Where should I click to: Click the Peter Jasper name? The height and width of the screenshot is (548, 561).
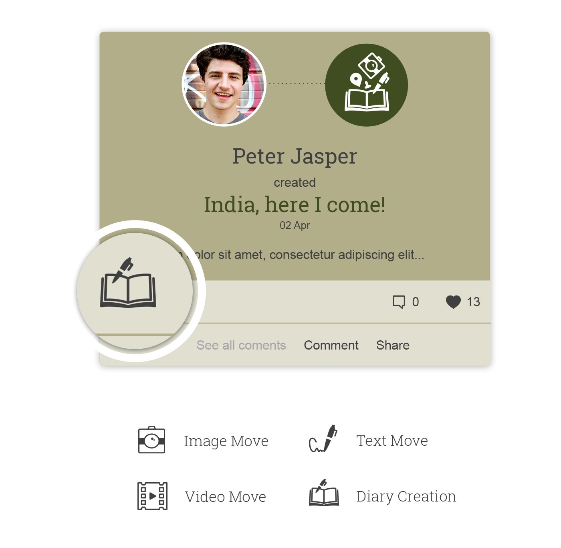point(295,156)
